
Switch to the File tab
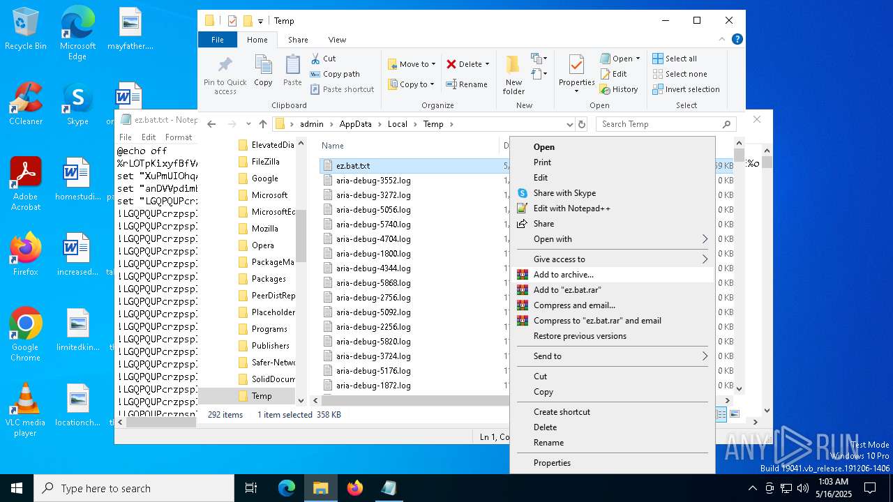[x=218, y=40]
